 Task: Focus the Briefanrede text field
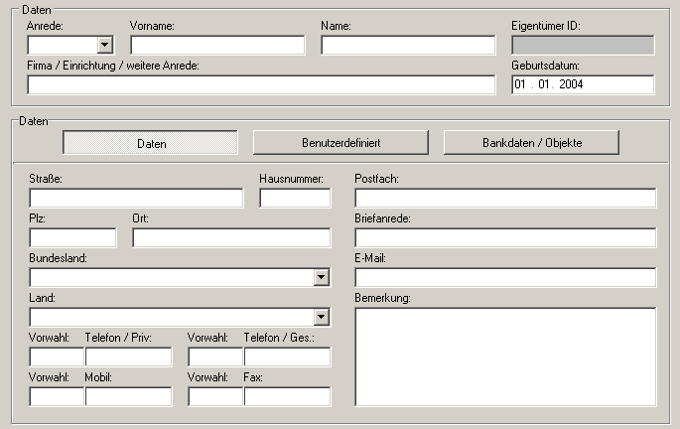pos(505,238)
